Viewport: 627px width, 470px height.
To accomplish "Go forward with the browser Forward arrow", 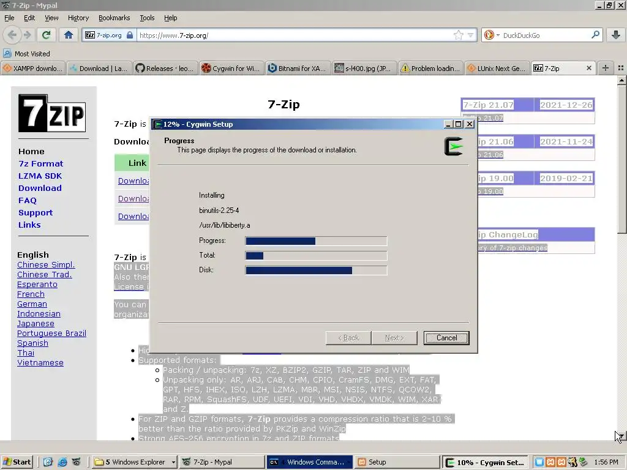I will tap(27, 35).
